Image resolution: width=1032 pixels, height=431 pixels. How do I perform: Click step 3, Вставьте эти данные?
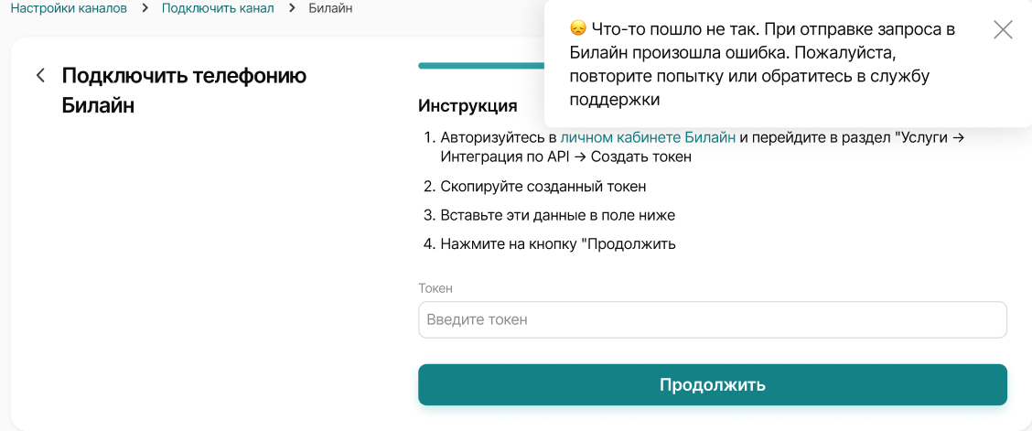[557, 215]
